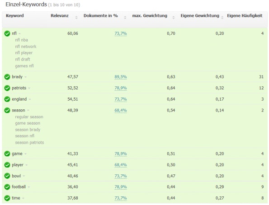Click the brady keyword name

pyautogui.click(x=17, y=77)
